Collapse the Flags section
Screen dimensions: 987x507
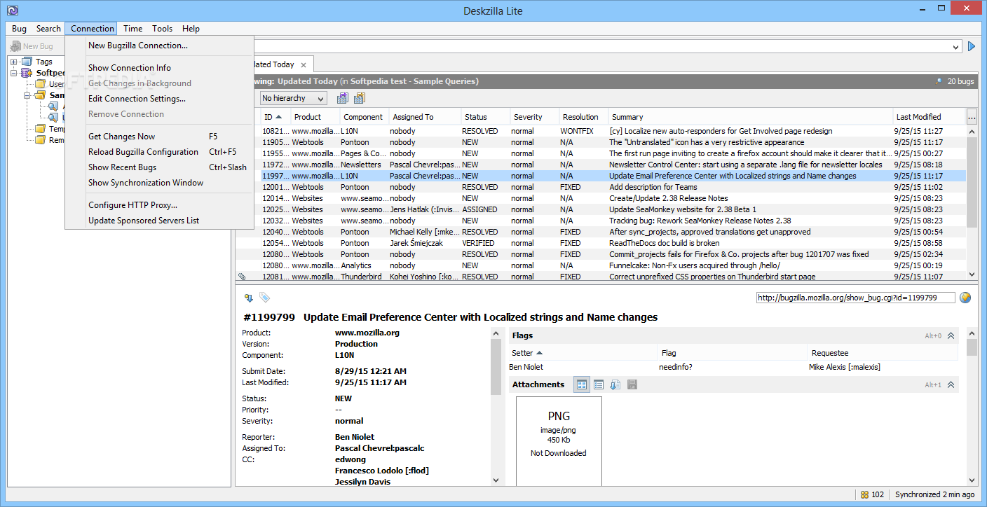pos(951,336)
